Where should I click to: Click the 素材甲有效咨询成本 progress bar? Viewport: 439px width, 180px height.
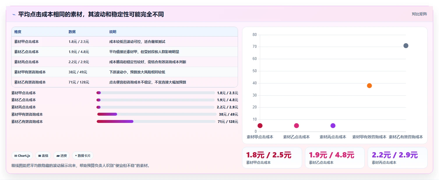pyautogui.click(x=157, y=114)
